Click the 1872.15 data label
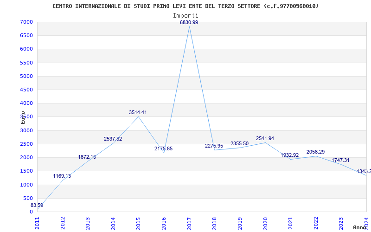Image resolution: width=371 pixels, height=232 pixels. coord(87,157)
